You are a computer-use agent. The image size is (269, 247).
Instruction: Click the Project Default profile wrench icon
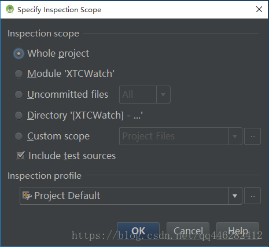pos(27,196)
